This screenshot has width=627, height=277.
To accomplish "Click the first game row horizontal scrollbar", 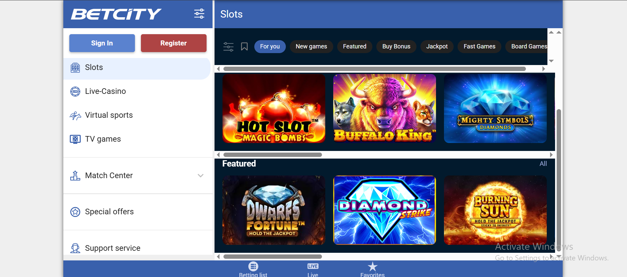I will [273, 155].
